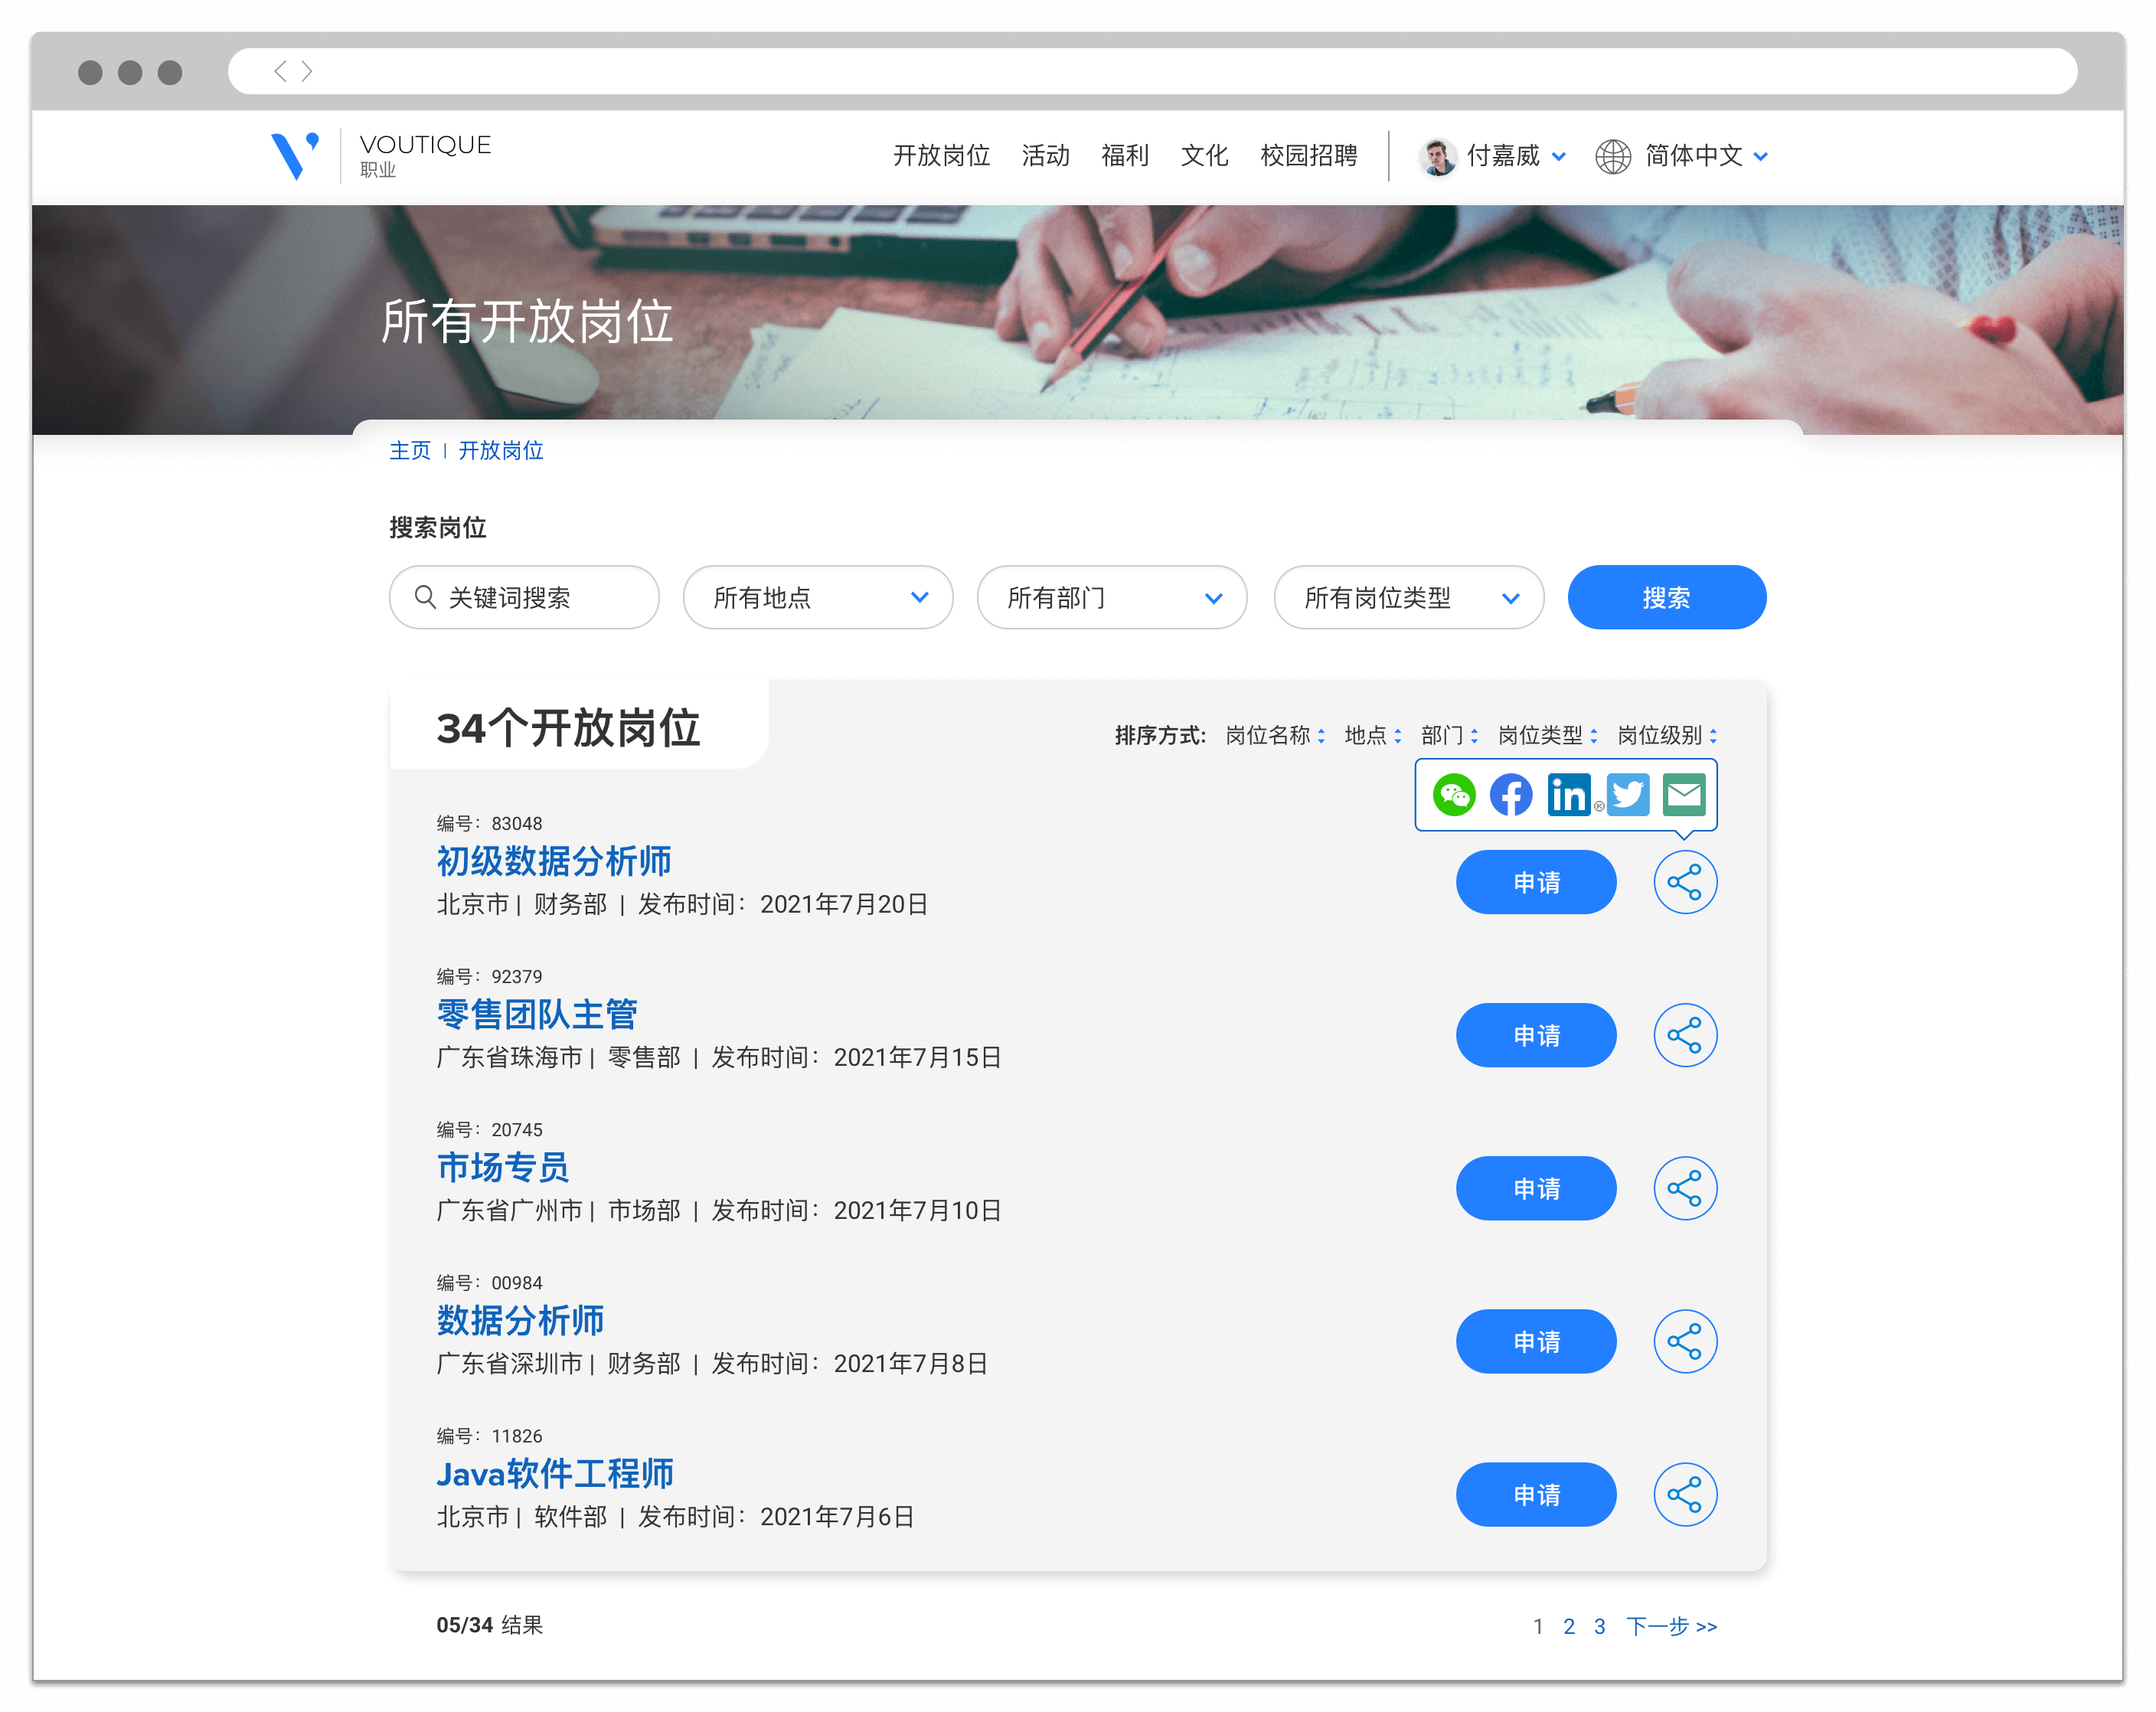Apply for 零售团队主管 with 申请

click(1536, 1035)
